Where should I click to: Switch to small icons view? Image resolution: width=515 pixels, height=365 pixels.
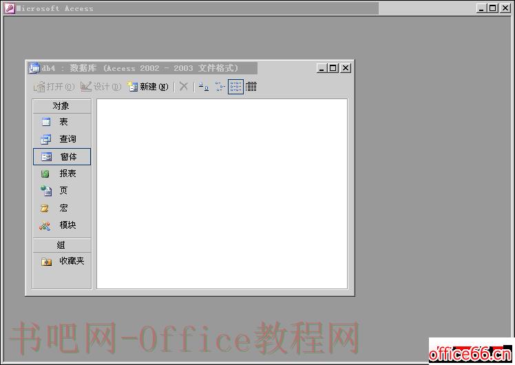pos(220,87)
